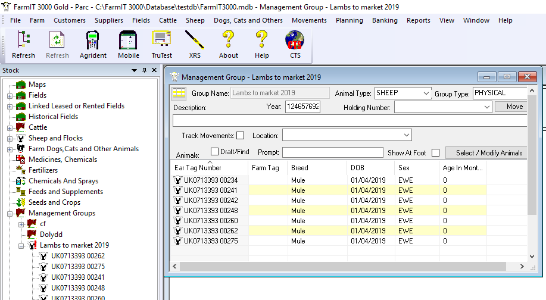Expand Sheep and Flocks node
The height and width of the screenshot is (300, 546).
pyautogui.click(x=10, y=139)
